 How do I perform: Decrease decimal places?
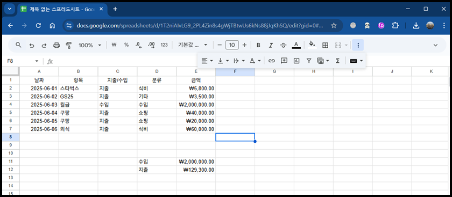click(x=139, y=45)
